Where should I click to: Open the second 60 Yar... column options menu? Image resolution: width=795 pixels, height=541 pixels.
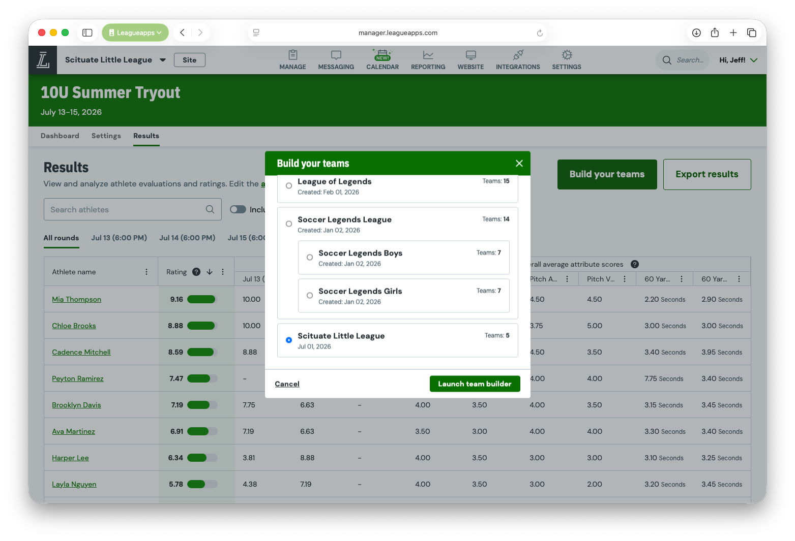[739, 279]
